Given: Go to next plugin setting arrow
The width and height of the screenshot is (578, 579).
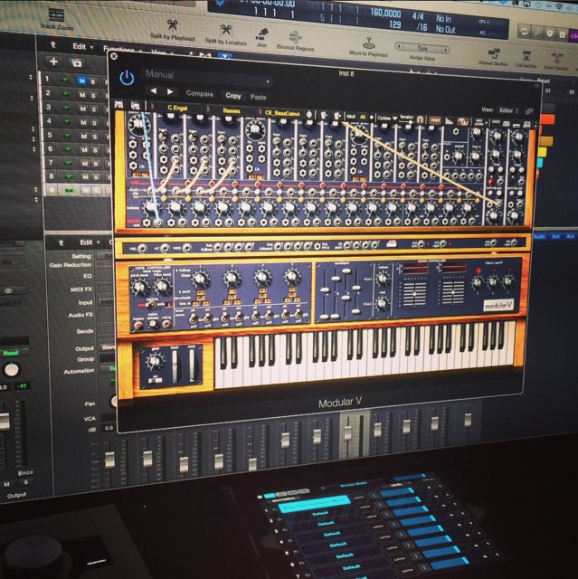Looking at the screenshot, I should 170,91.
